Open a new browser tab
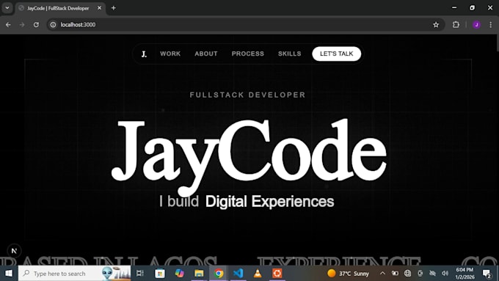 (113, 8)
